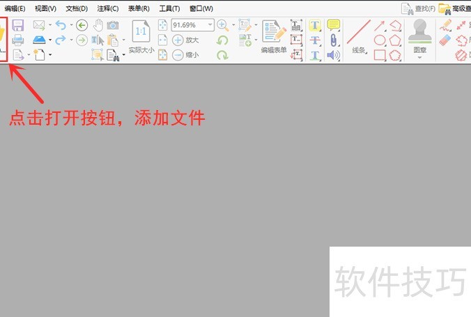Click the 放大 zoom in button
471x317 pixels.
click(x=185, y=40)
